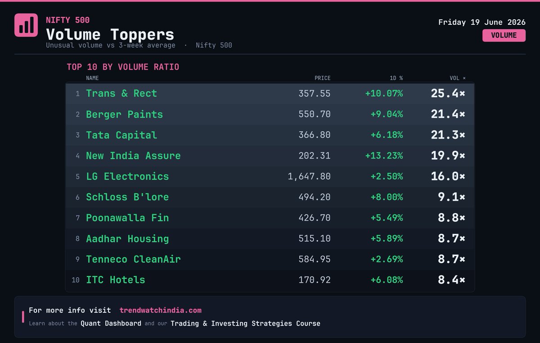Click the date Friday 19 June 2026

coord(482,22)
